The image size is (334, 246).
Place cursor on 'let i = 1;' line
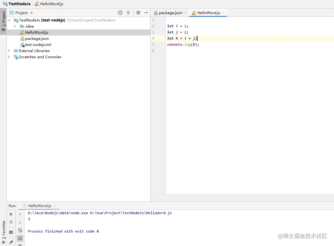click(x=178, y=26)
